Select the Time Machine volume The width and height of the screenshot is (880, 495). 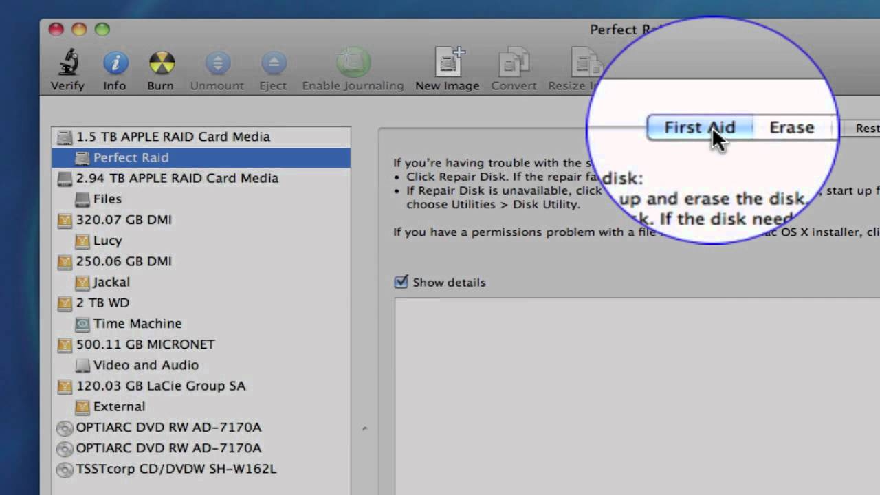click(x=201, y=323)
